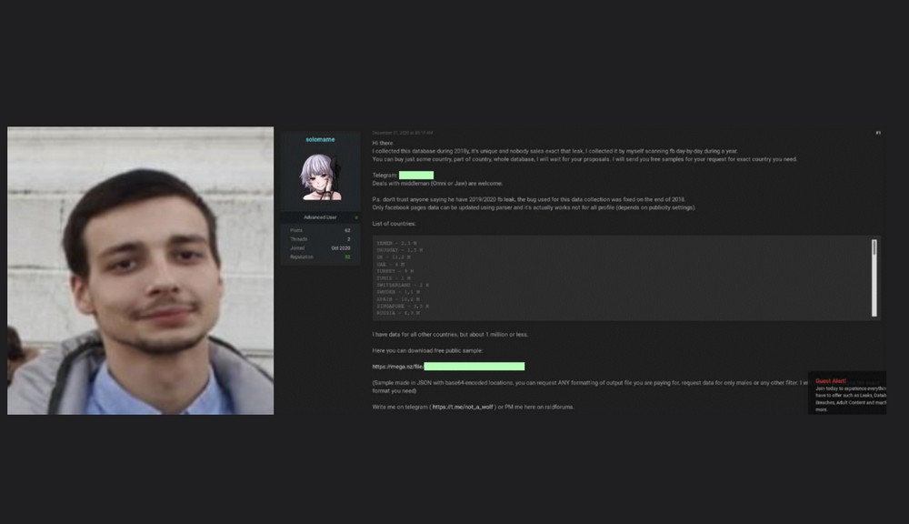Image resolution: width=909 pixels, height=524 pixels.
Task: Click the Posts count value 62
Action: (x=347, y=230)
